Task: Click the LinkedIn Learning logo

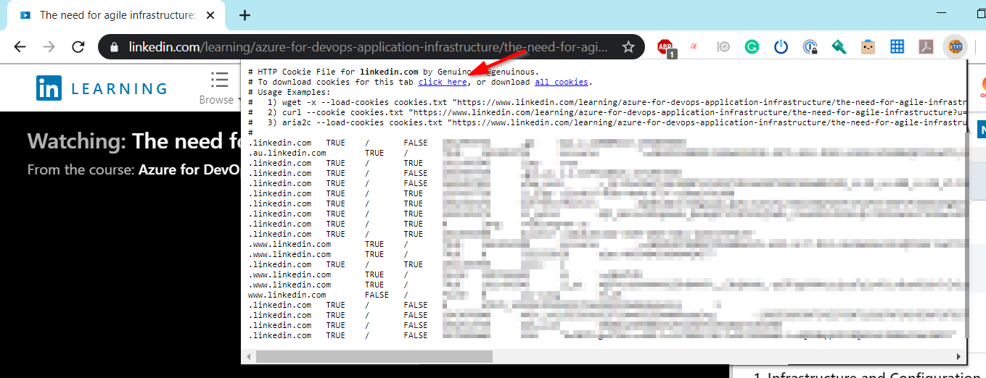Action: pos(102,88)
